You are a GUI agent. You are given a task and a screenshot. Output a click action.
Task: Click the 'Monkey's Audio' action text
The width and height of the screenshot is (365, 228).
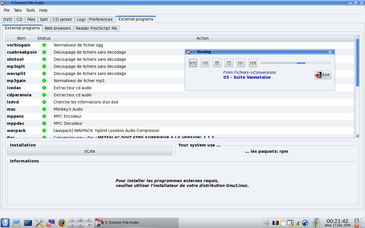tap(68, 109)
